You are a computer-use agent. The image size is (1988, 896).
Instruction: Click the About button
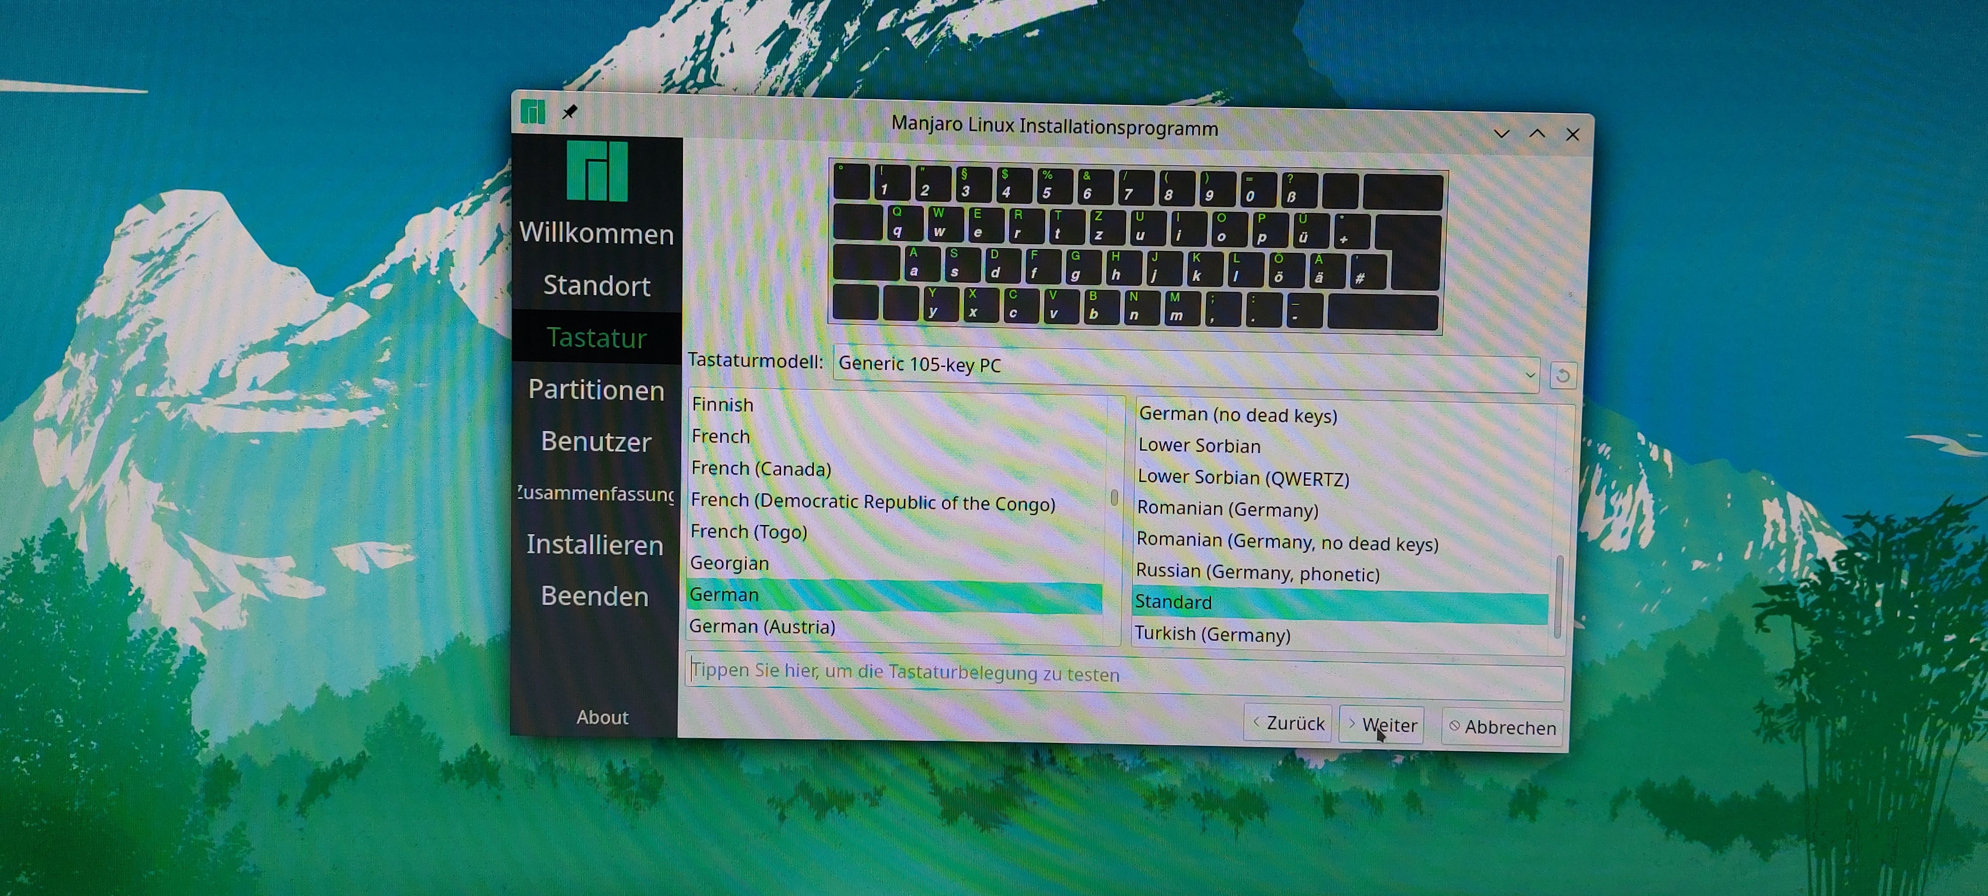[602, 717]
